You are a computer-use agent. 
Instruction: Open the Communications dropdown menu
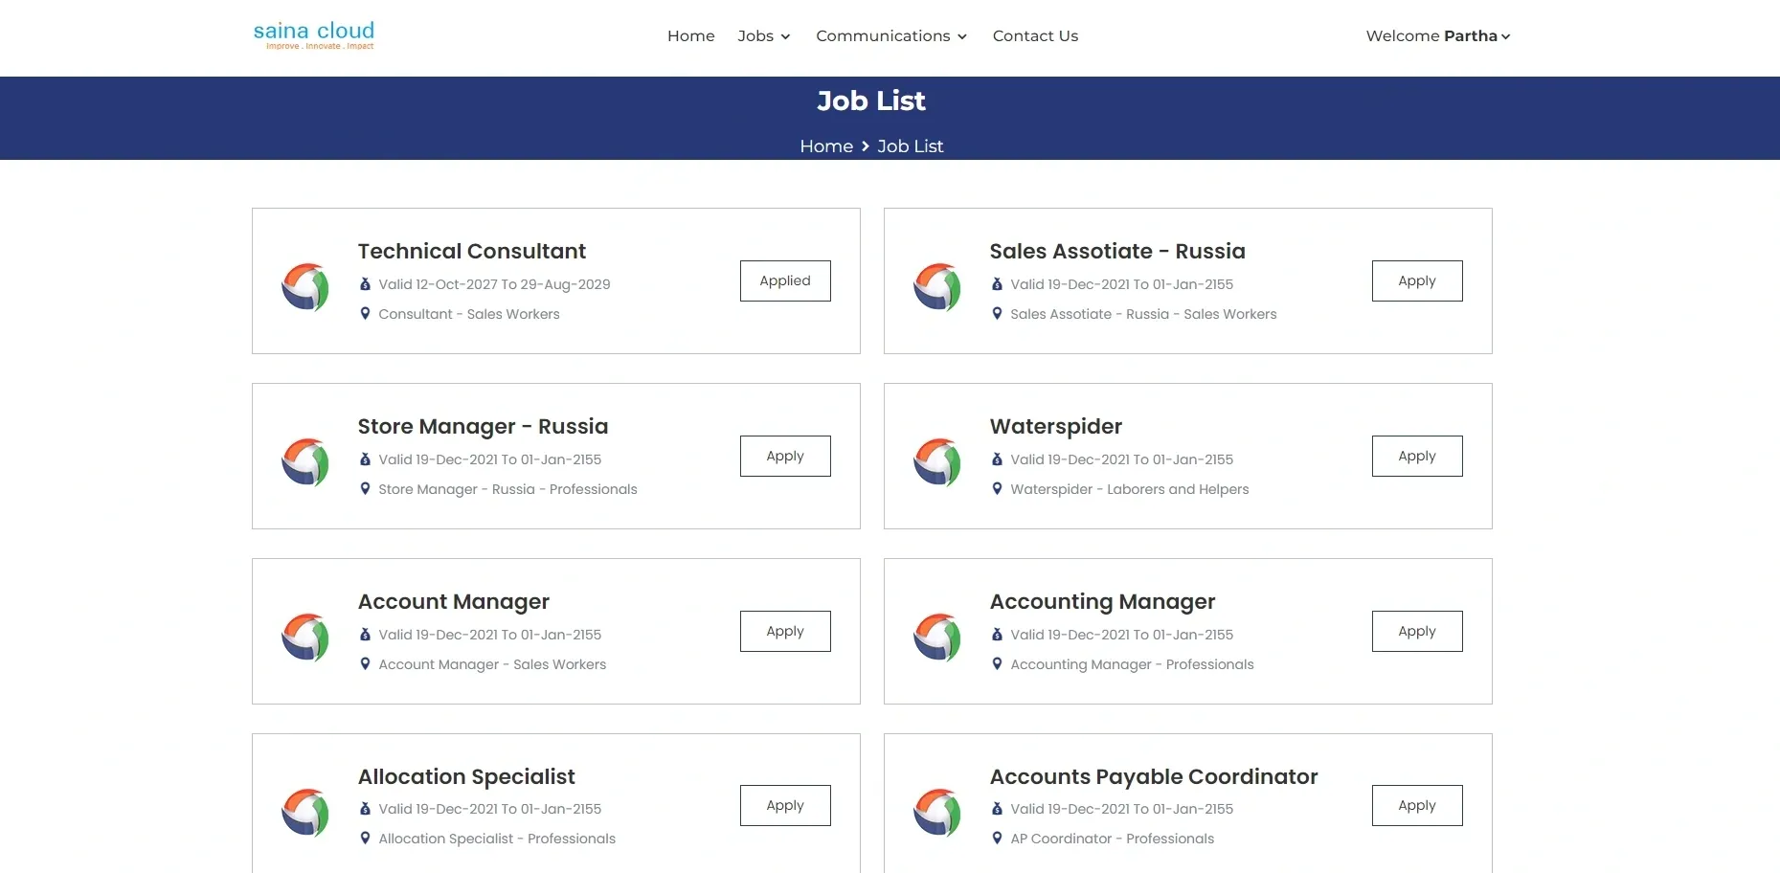tap(890, 36)
